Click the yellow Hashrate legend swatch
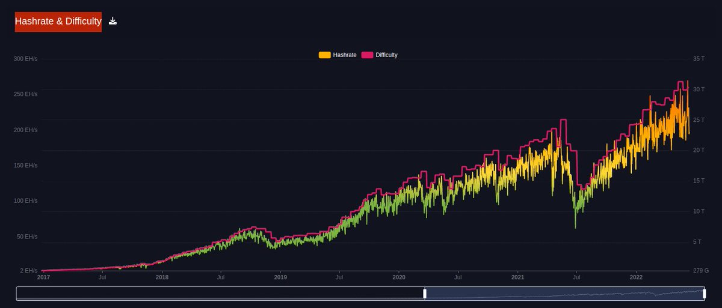The height and width of the screenshot is (308, 722). pos(324,55)
